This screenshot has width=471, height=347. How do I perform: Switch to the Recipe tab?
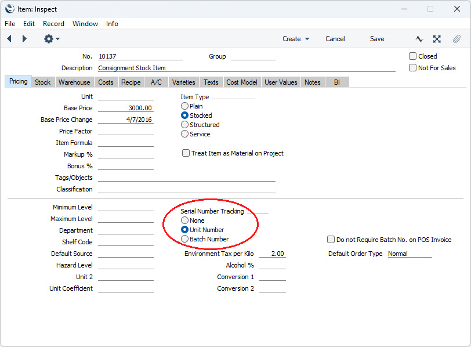[x=131, y=82]
